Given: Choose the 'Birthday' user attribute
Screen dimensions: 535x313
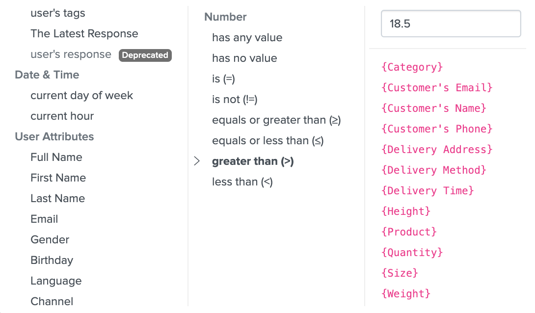Looking at the screenshot, I should [52, 261].
